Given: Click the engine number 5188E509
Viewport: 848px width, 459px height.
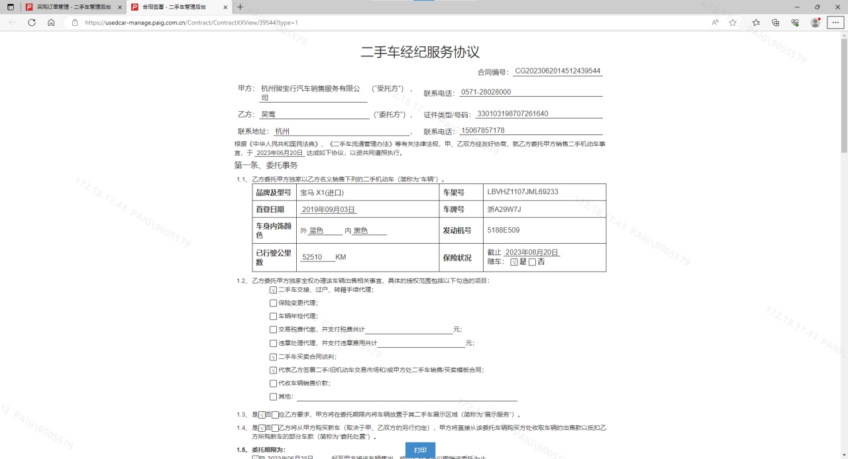Looking at the screenshot, I should tap(503, 230).
